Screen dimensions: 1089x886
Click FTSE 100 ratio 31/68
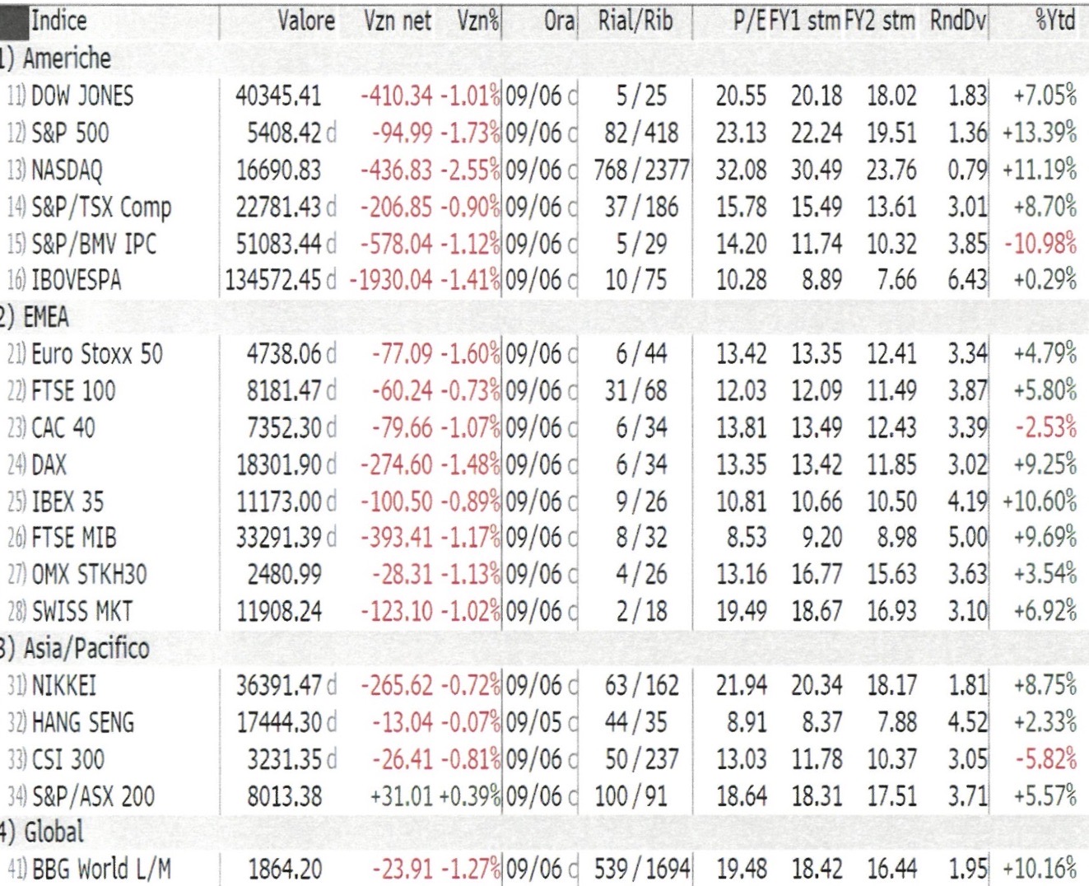pos(635,390)
